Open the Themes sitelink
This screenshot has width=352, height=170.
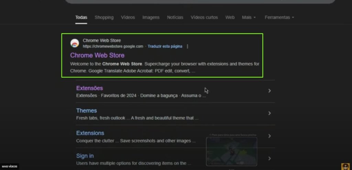pyautogui.click(x=86, y=111)
